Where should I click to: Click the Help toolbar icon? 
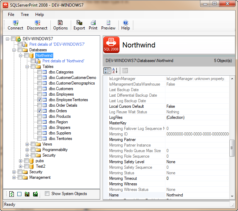tap(125, 23)
